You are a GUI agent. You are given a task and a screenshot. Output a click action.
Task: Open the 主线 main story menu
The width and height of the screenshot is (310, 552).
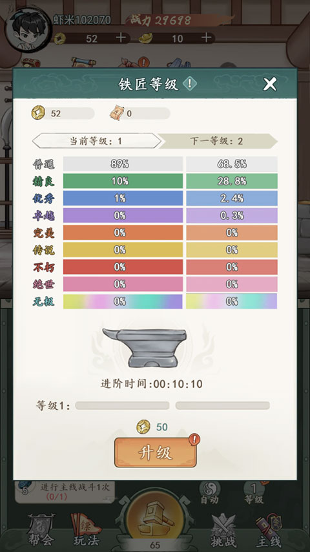pos(268,531)
